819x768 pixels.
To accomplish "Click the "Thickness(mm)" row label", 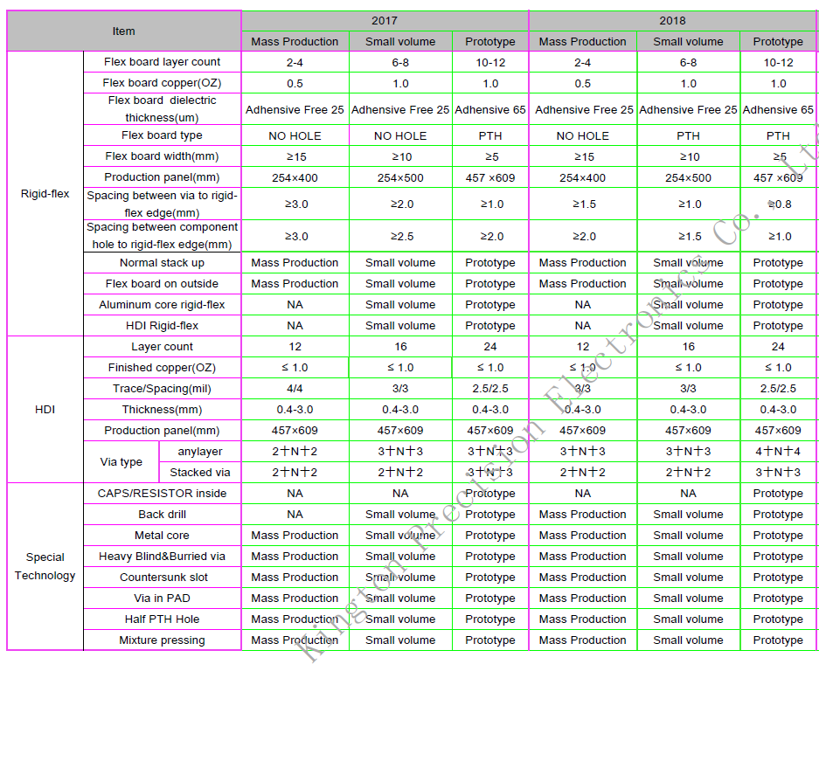I will click(x=162, y=409).
